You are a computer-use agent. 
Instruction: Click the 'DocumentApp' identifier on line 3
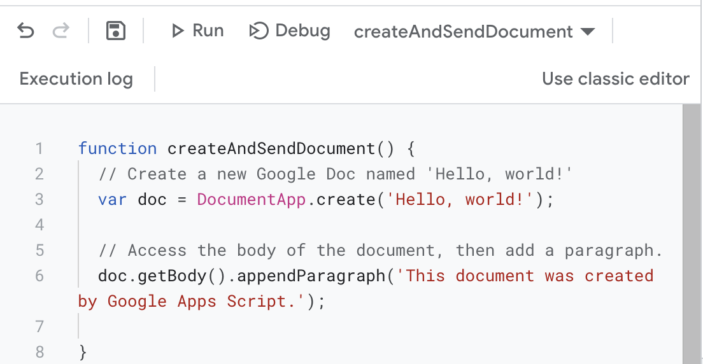pyautogui.click(x=251, y=199)
